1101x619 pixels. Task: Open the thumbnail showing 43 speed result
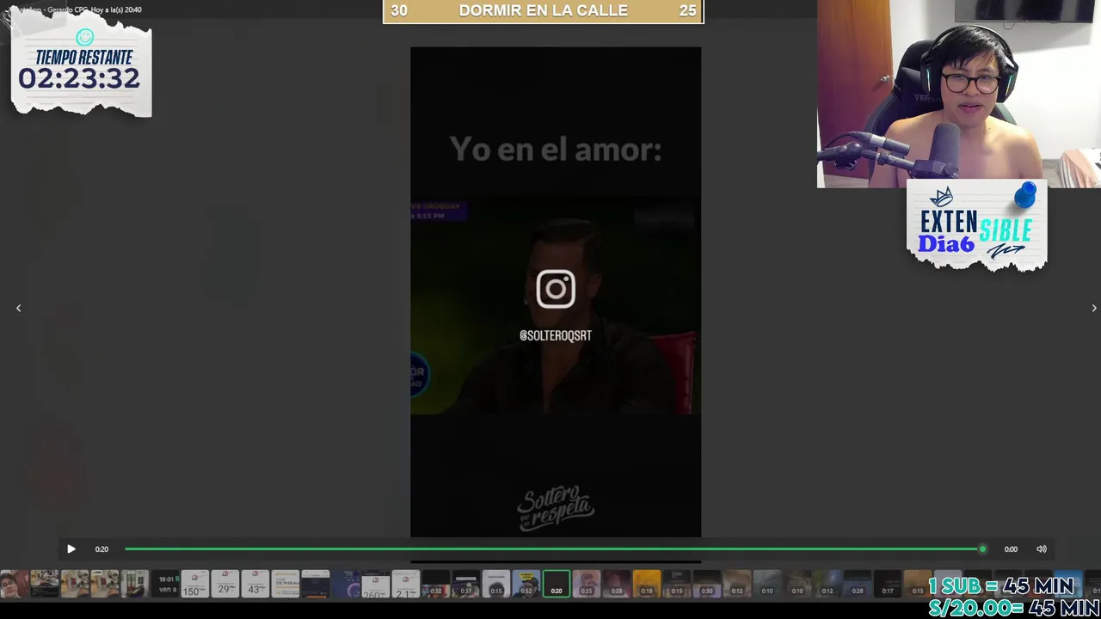pos(255,584)
